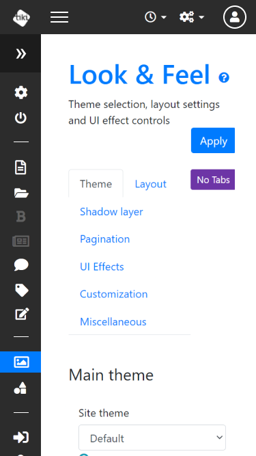Open the Site theme Default dropdown
The height and width of the screenshot is (456, 256).
(x=152, y=438)
